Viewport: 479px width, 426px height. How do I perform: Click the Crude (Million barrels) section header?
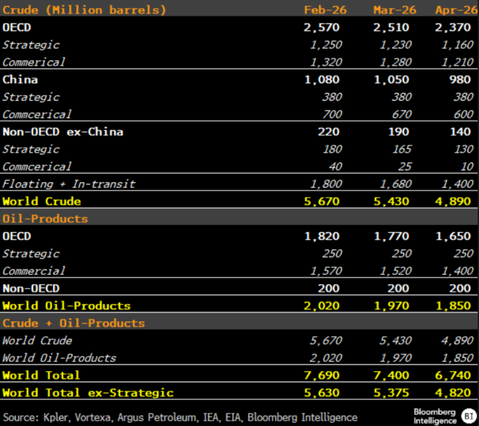click(84, 10)
